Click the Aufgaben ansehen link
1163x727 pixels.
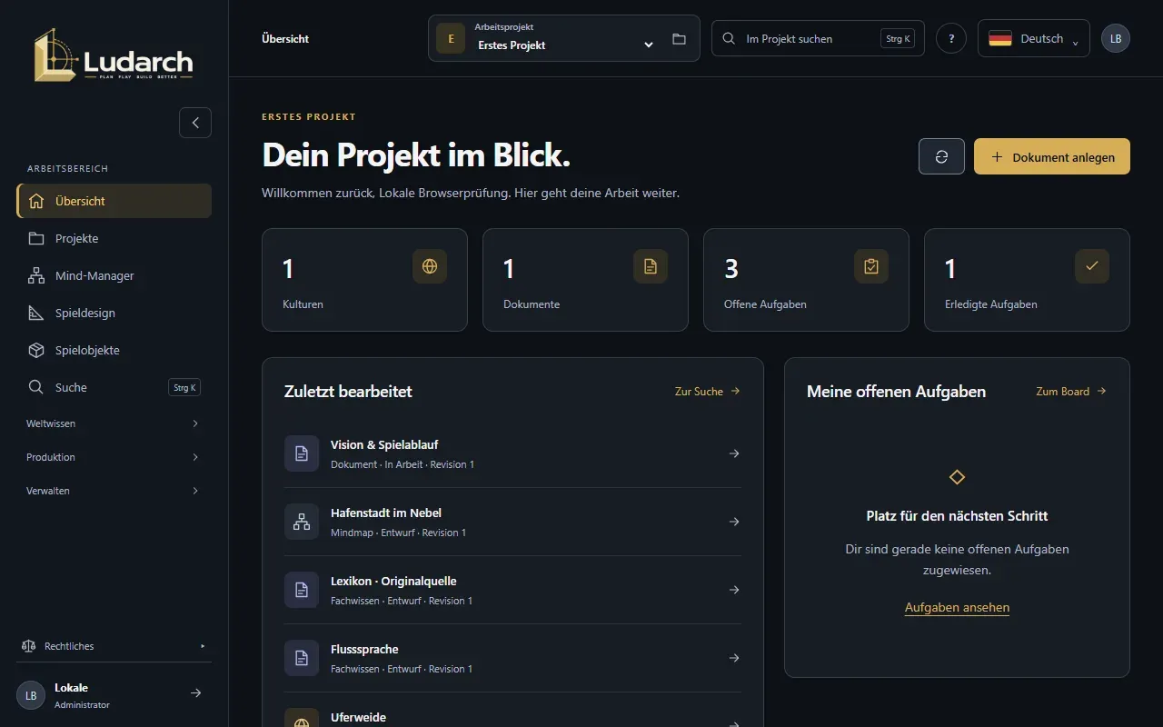(957, 607)
